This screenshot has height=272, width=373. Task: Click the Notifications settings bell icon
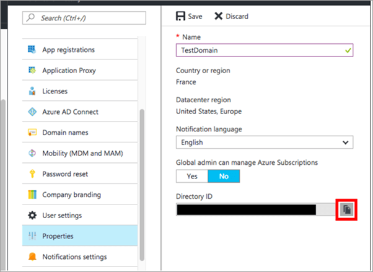32,257
